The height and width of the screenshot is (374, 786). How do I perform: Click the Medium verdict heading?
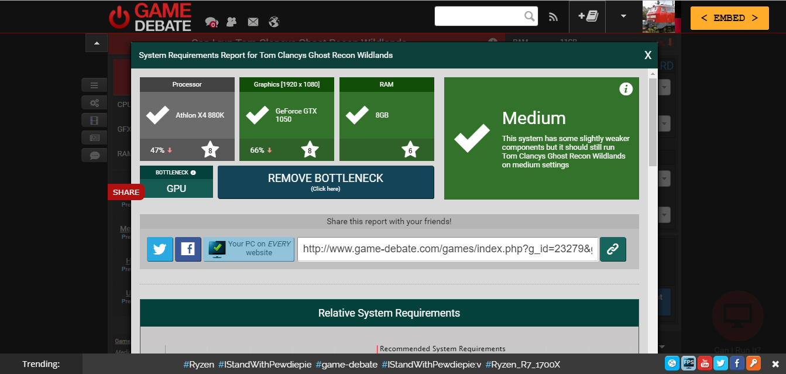point(534,119)
